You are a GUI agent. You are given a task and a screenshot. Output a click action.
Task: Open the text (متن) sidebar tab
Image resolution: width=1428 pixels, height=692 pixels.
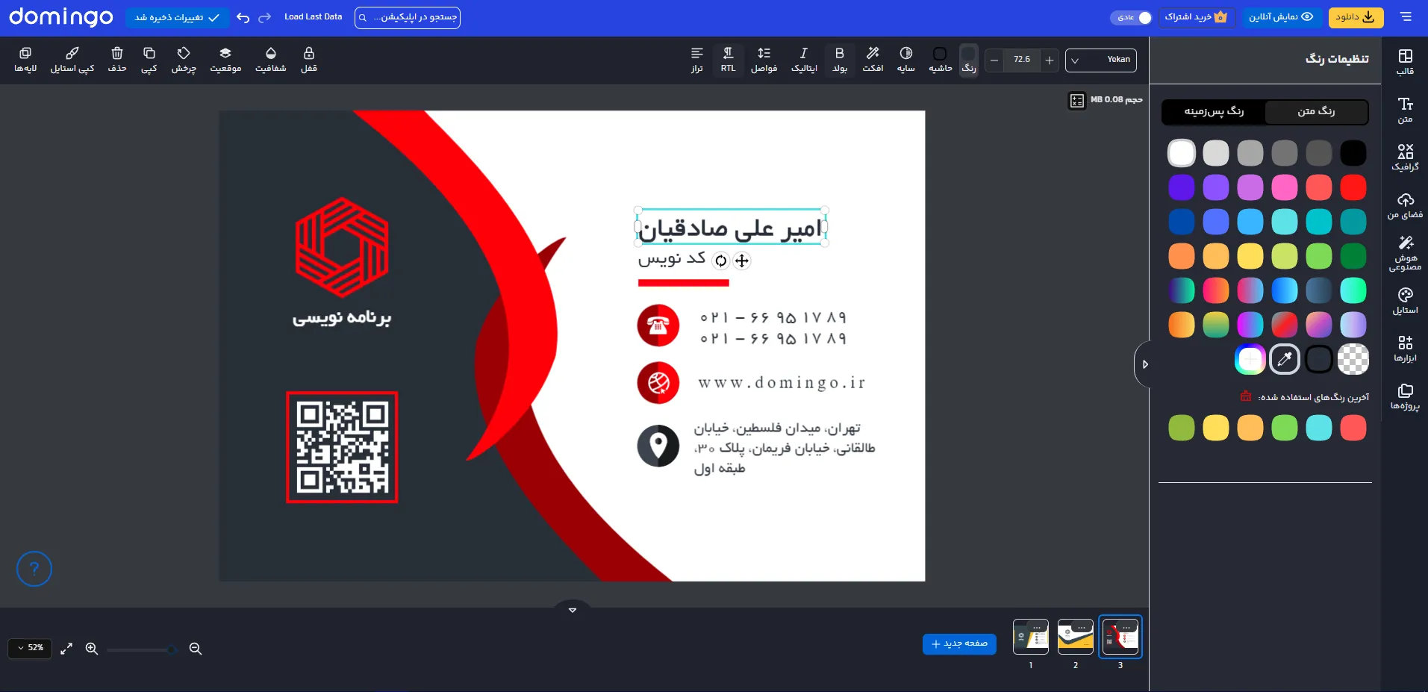pyautogui.click(x=1405, y=110)
